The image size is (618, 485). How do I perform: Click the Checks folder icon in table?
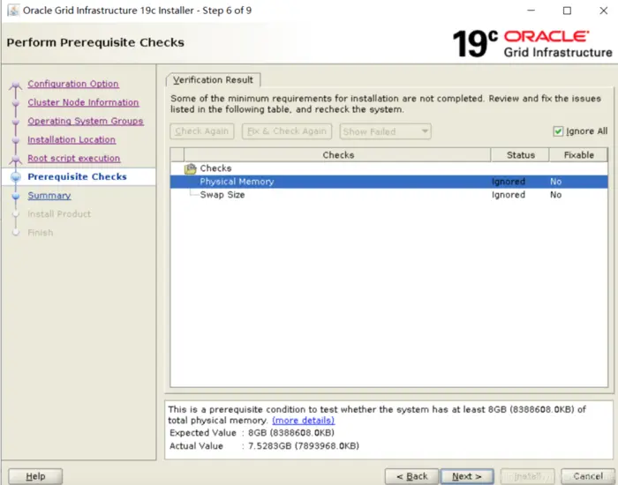tap(191, 168)
